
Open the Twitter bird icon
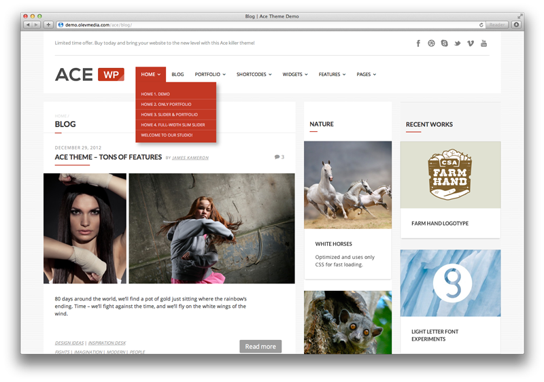click(x=457, y=44)
